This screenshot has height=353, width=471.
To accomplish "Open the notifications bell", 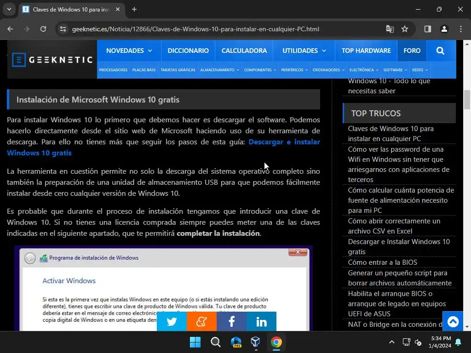I will (459, 342).
